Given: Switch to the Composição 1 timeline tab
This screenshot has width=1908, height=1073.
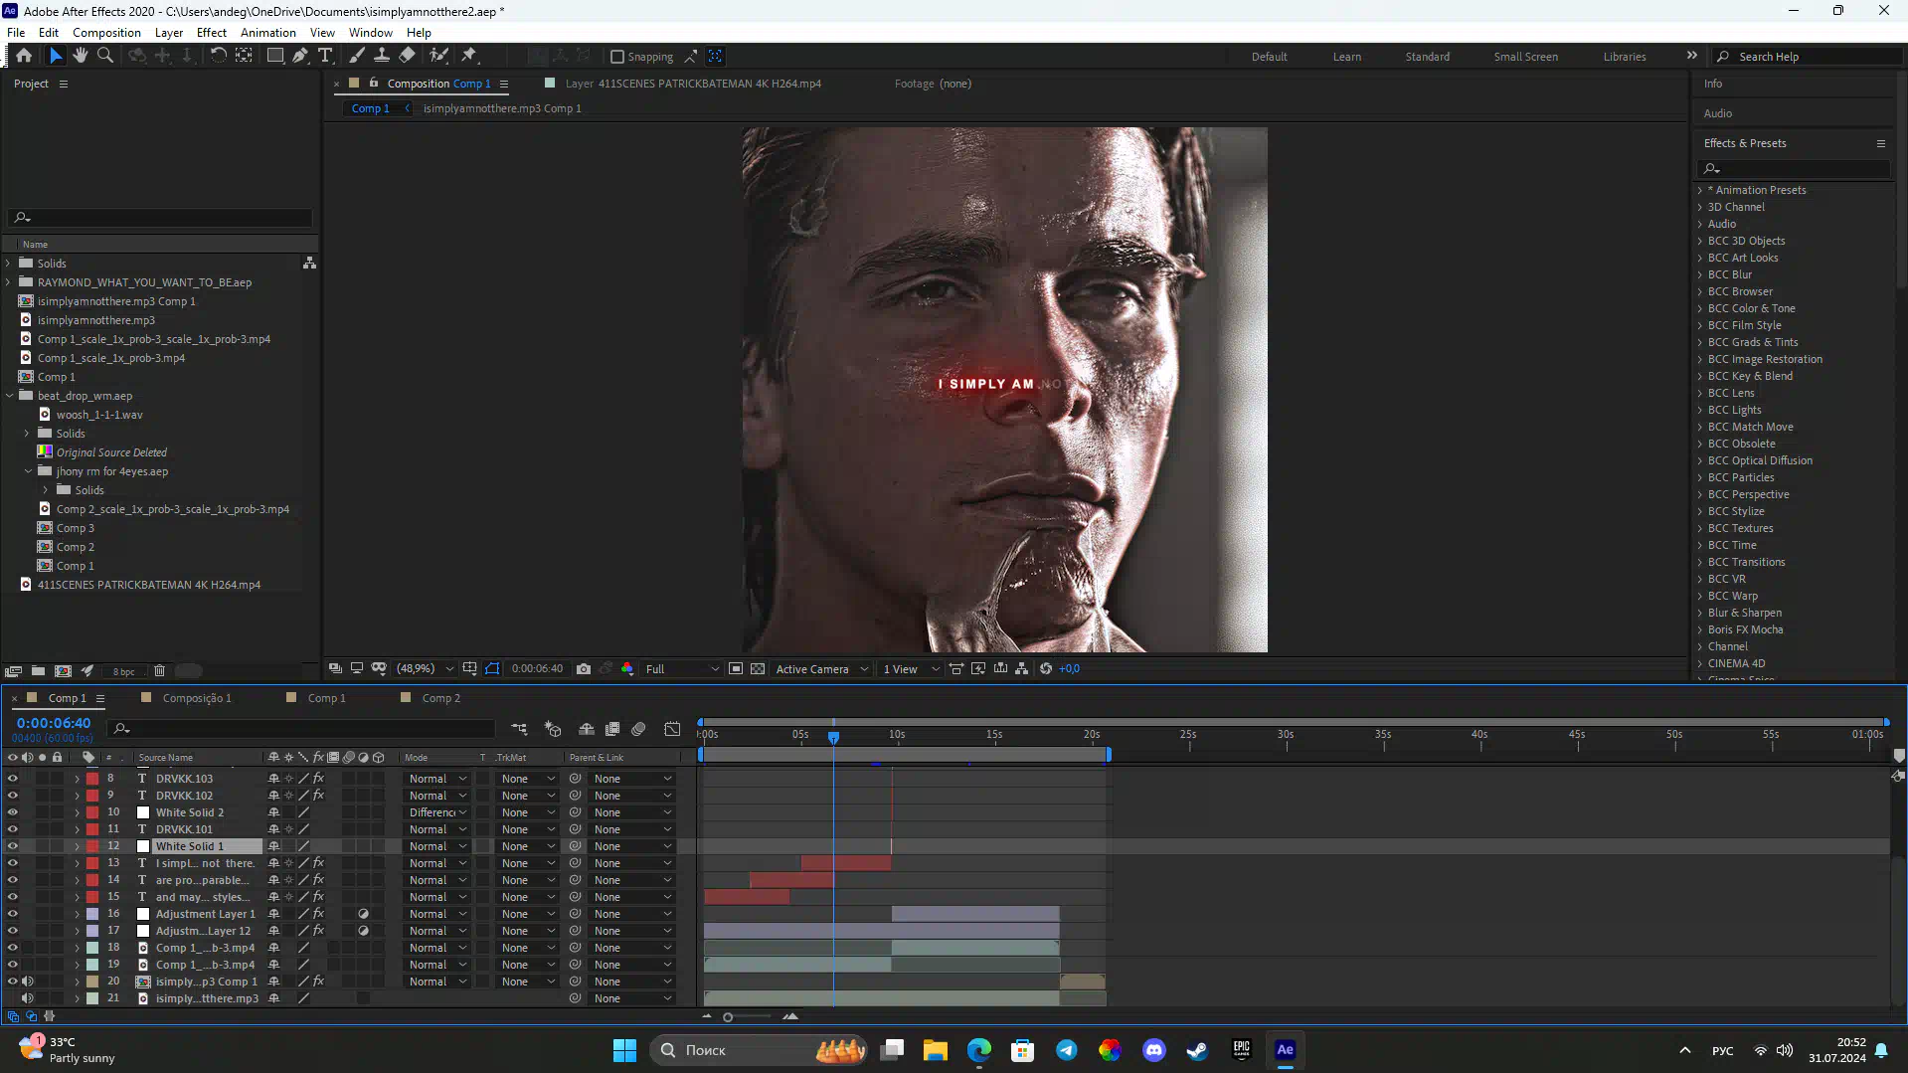Looking at the screenshot, I should pos(196,698).
